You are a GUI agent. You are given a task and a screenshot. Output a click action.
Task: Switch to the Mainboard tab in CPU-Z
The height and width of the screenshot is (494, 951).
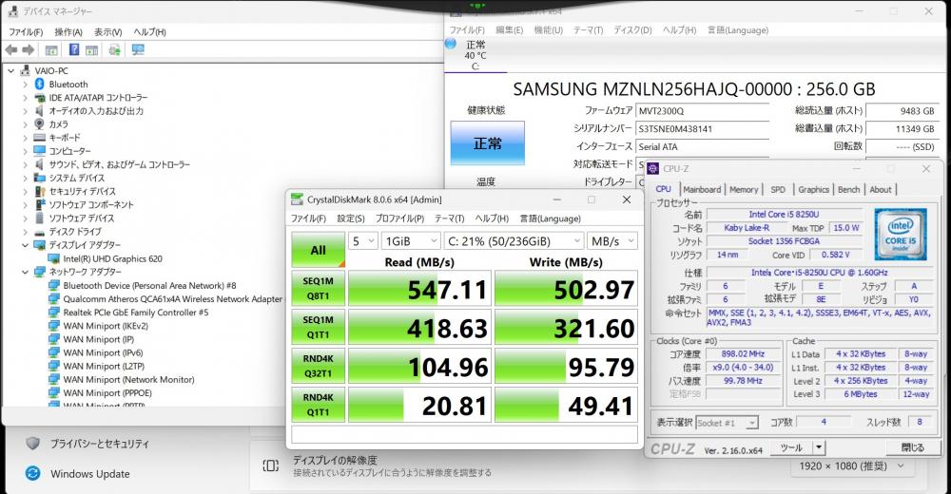coord(702,189)
